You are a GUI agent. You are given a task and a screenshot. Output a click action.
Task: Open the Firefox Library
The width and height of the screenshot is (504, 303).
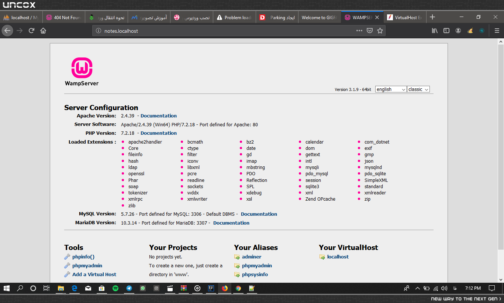click(435, 31)
